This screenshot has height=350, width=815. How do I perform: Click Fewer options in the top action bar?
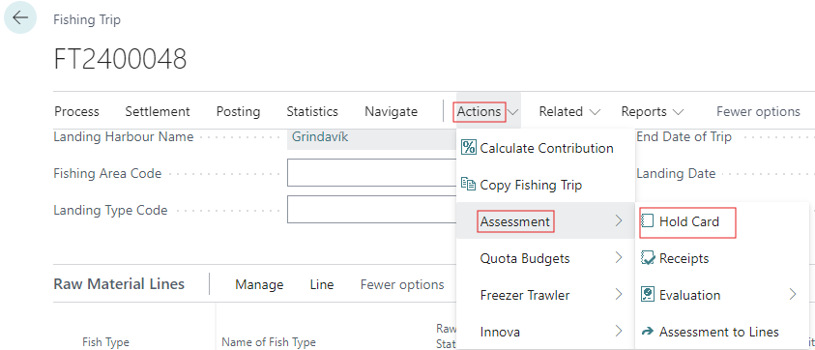click(x=758, y=112)
